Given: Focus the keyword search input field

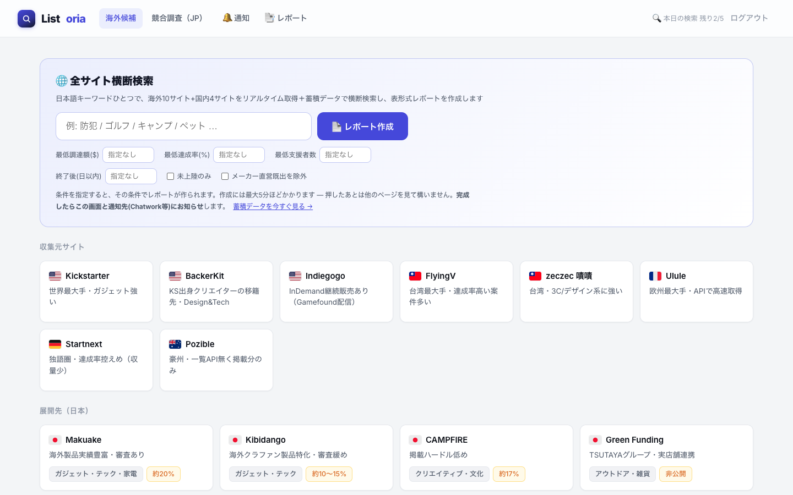Looking at the screenshot, I should (183, 127).
